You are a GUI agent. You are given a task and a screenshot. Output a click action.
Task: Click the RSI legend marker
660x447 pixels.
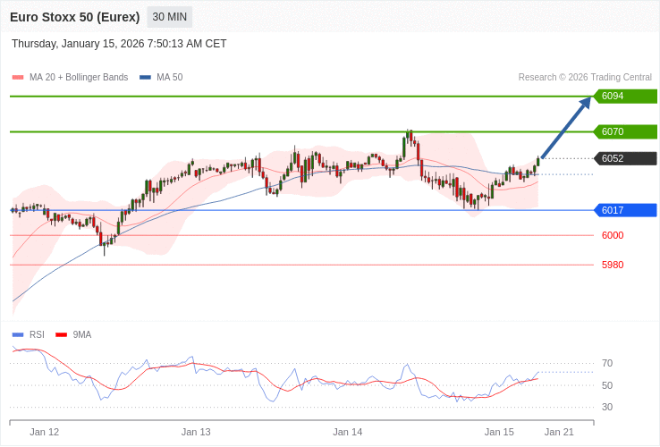click(x=18, y=335)
